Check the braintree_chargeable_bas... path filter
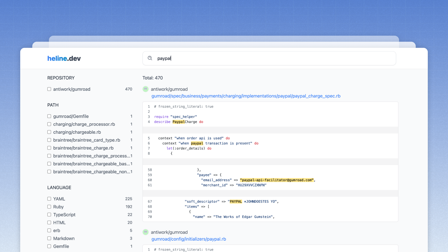The image size is (448, 252). (49, 164)
